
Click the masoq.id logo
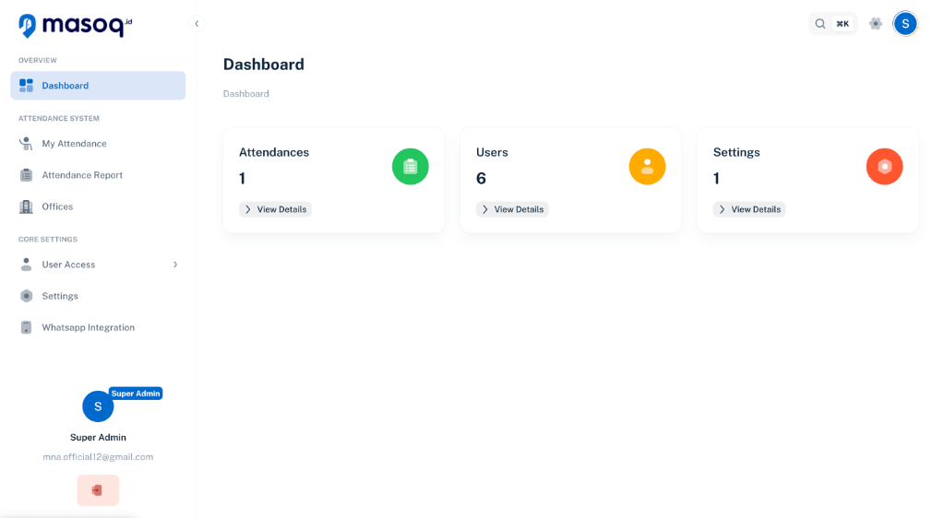pyautogui.click(x=76, y=25)
